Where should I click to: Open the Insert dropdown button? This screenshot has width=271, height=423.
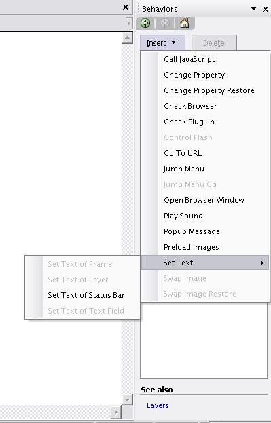tap(162, 43)
